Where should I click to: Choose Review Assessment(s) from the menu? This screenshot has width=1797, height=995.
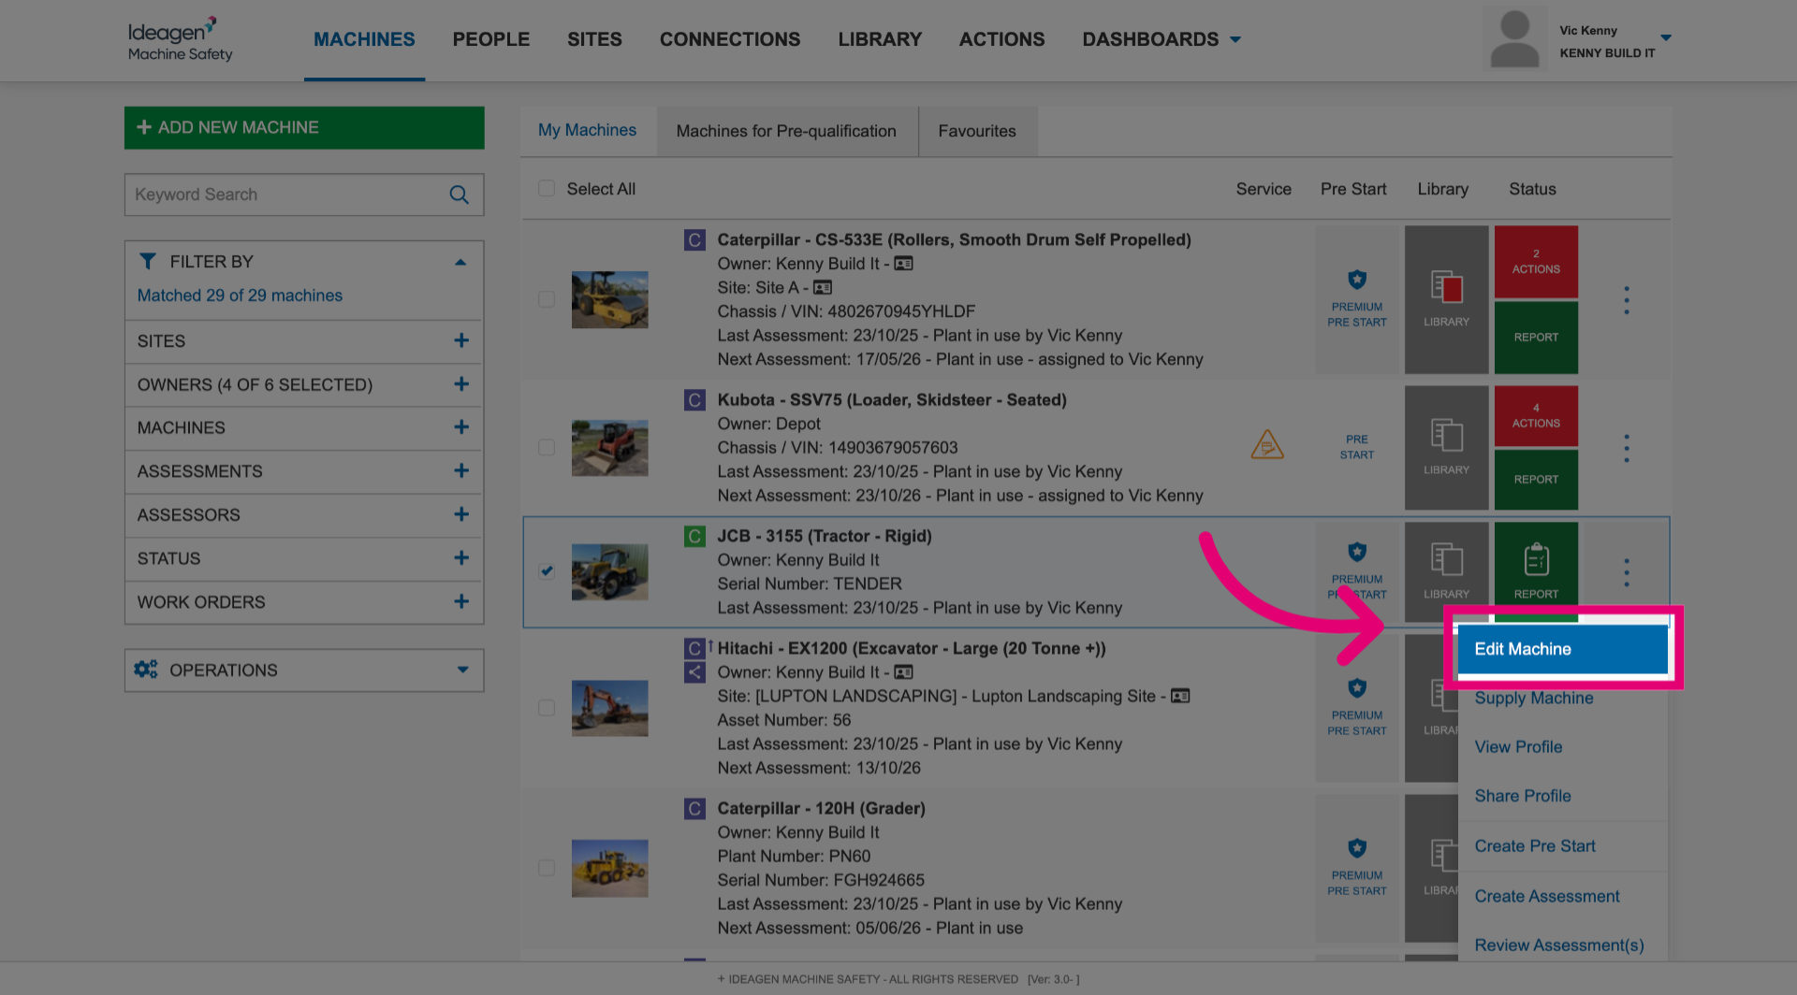1562,945
